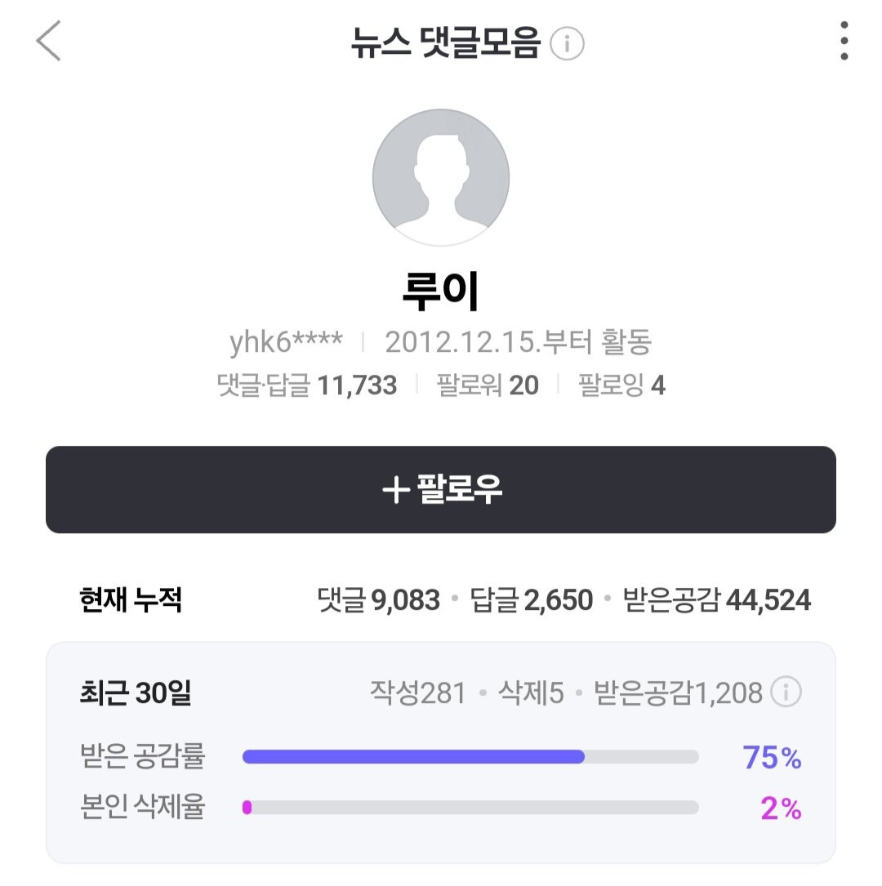Tap the 75% sympathy rate value
Screen dimensions: 882x886
click(772, 757)
